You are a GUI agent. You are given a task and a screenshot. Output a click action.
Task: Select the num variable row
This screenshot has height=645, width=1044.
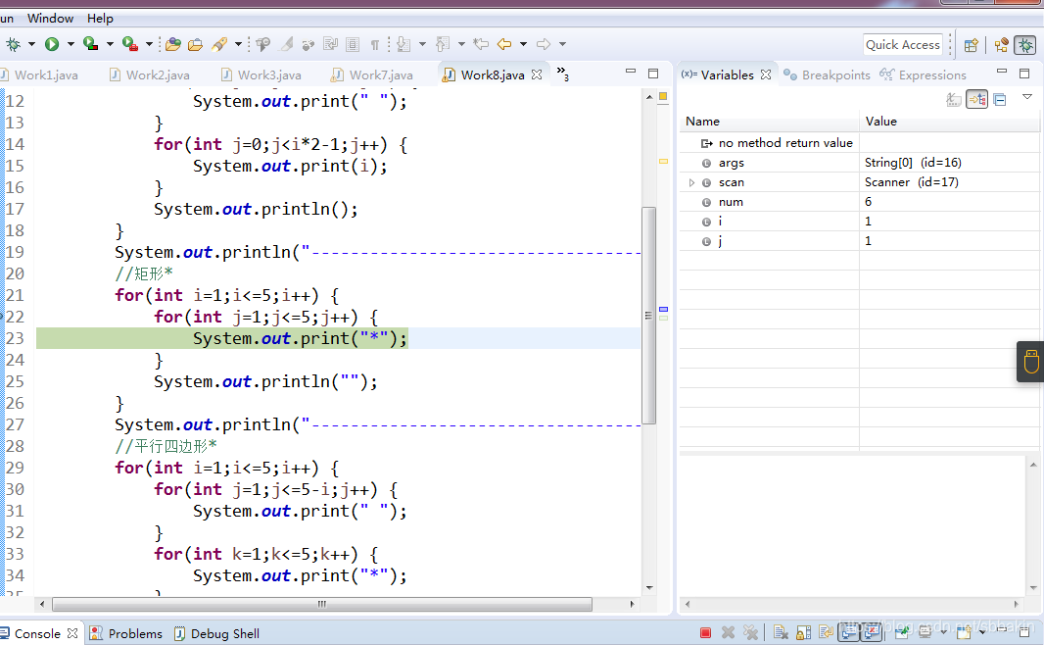pos(859,202)
